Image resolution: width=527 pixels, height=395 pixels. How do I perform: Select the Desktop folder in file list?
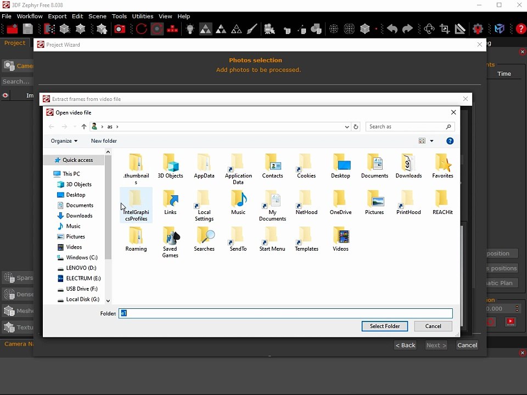point(340,166)
